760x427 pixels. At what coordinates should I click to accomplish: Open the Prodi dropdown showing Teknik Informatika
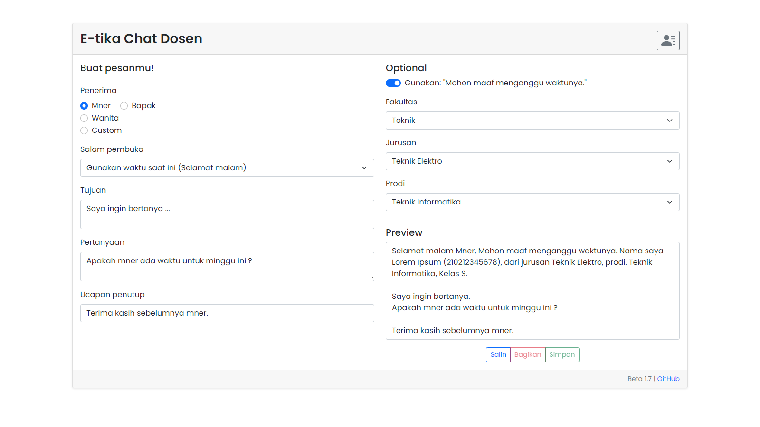coord(532,202)
